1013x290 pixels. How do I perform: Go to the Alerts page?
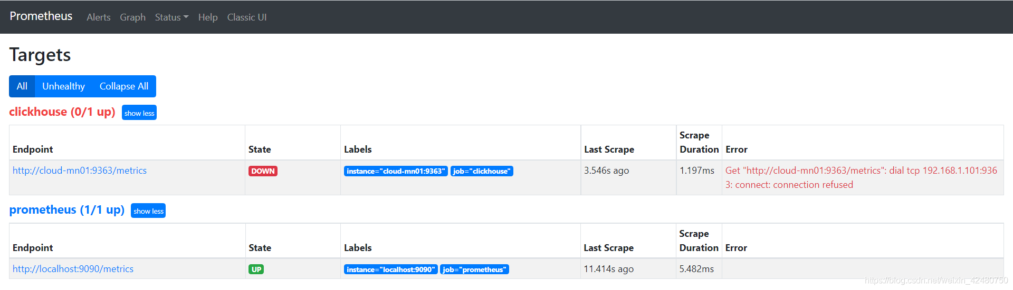[x=99, y=17]
